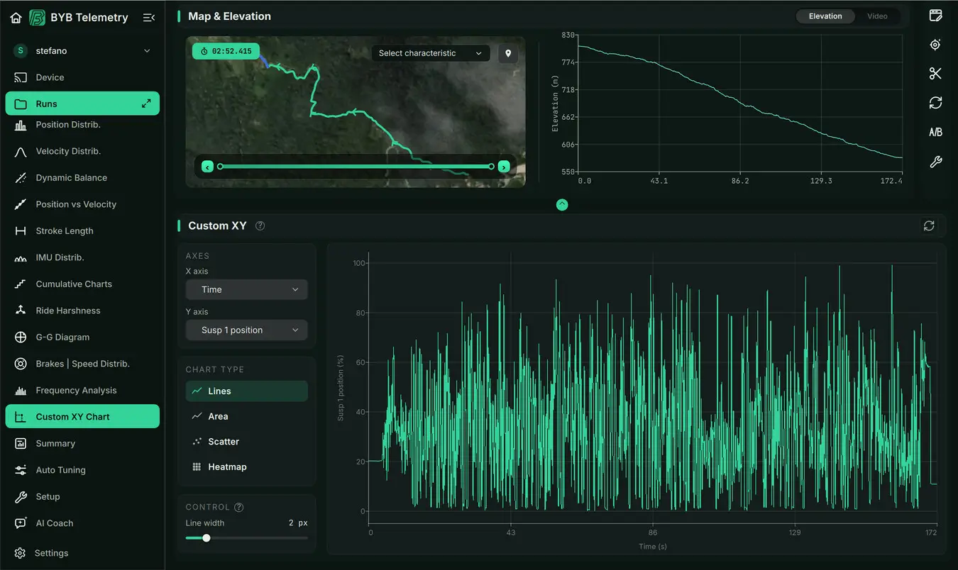Step the map range backward with the left arrow

207,167
